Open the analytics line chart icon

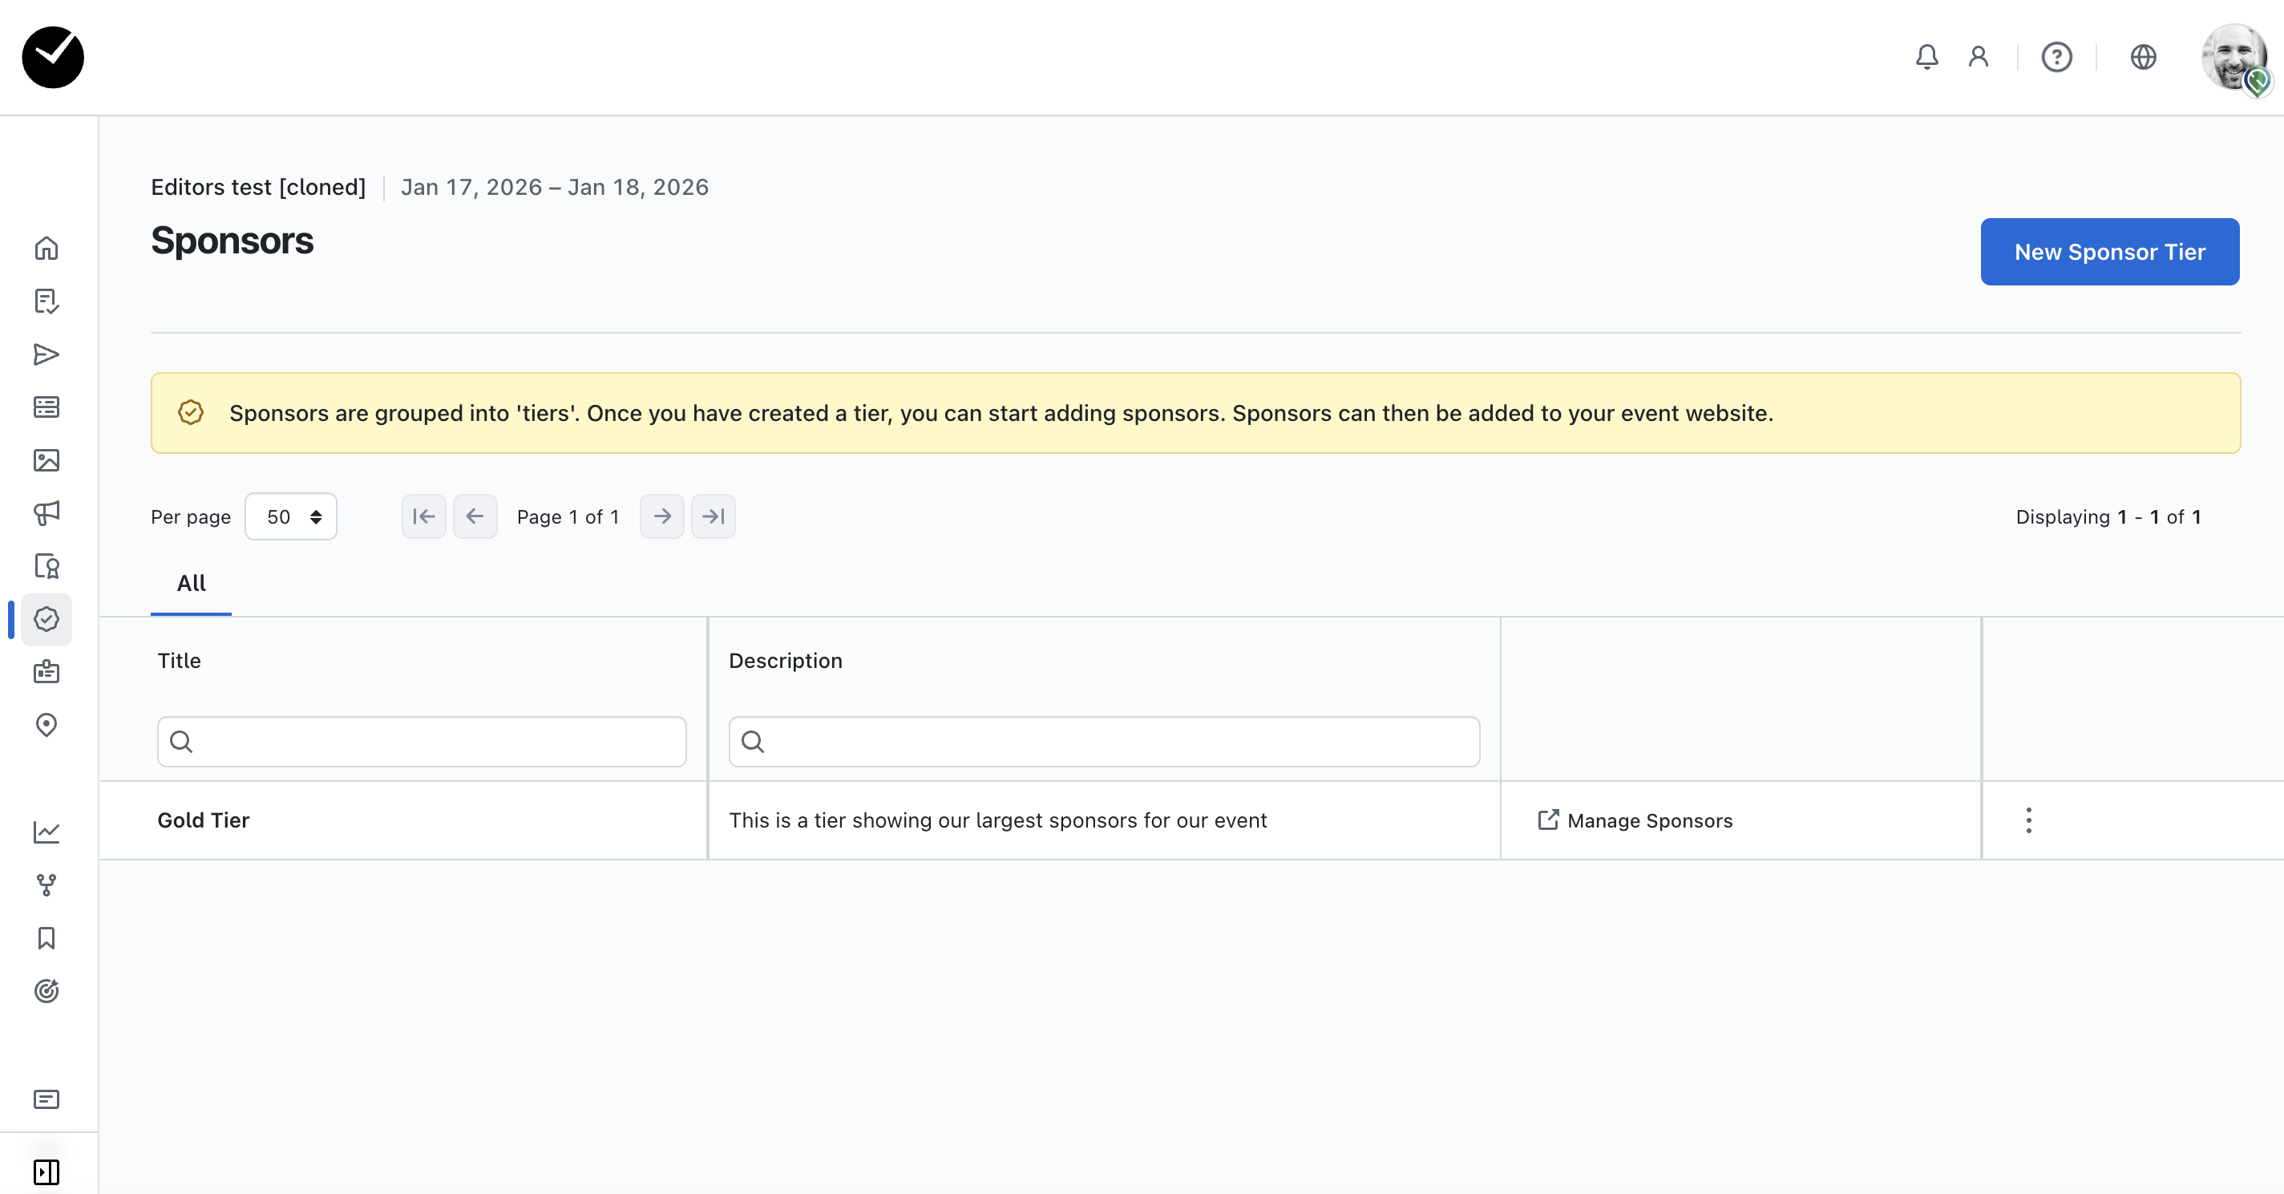(46, 832)
